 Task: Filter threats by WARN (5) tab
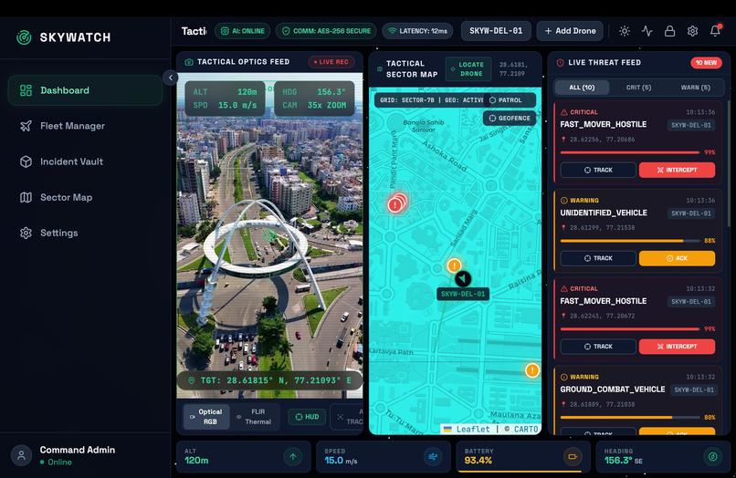click(696, 88)
